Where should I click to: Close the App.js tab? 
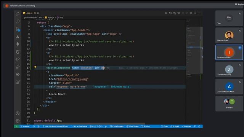point(38,13)
